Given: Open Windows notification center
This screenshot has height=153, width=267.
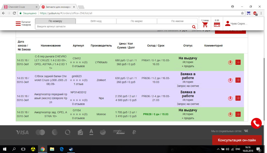Looking at the screenshot, I should point(259,149).
